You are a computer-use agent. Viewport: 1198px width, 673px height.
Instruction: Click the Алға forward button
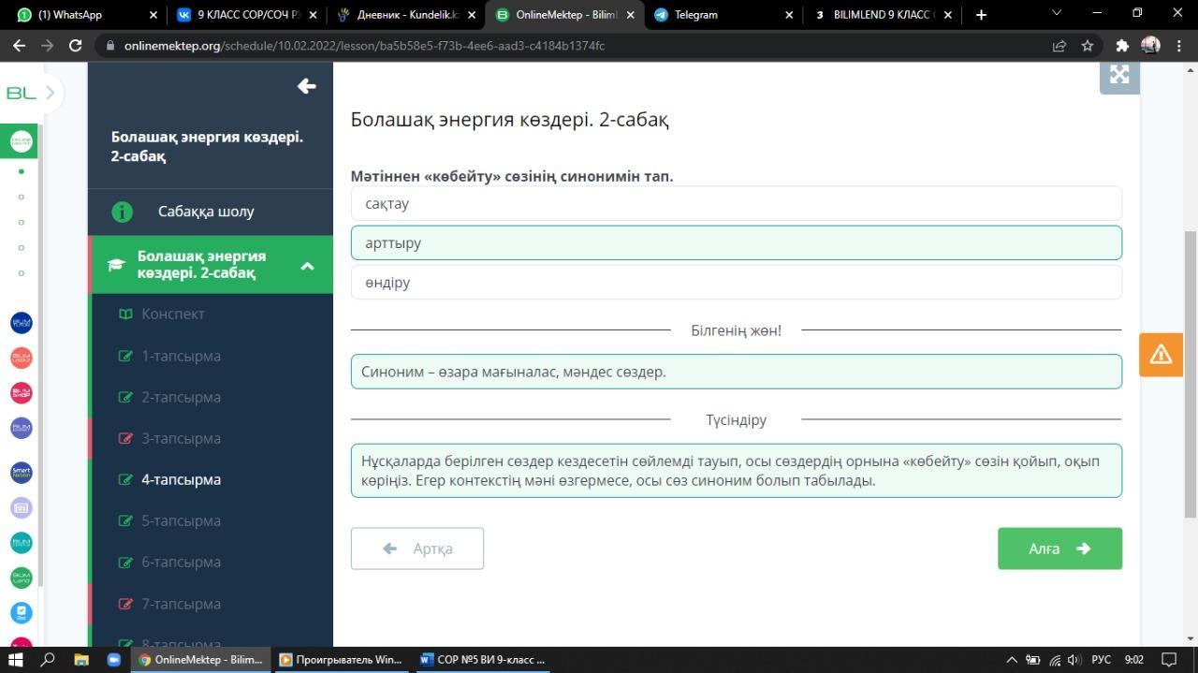coord(1059,549)
